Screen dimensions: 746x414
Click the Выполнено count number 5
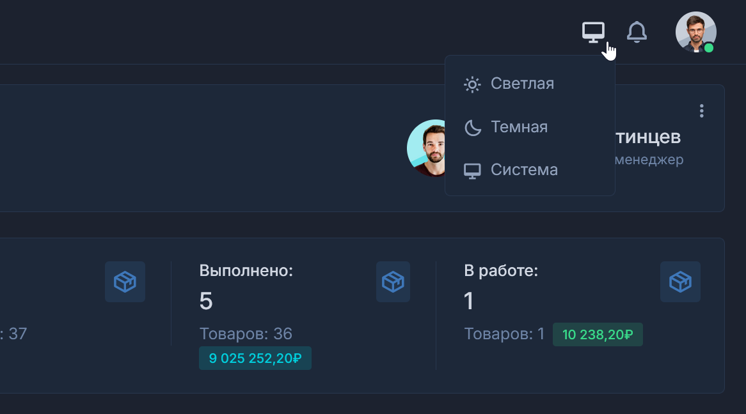pos(206,302)
